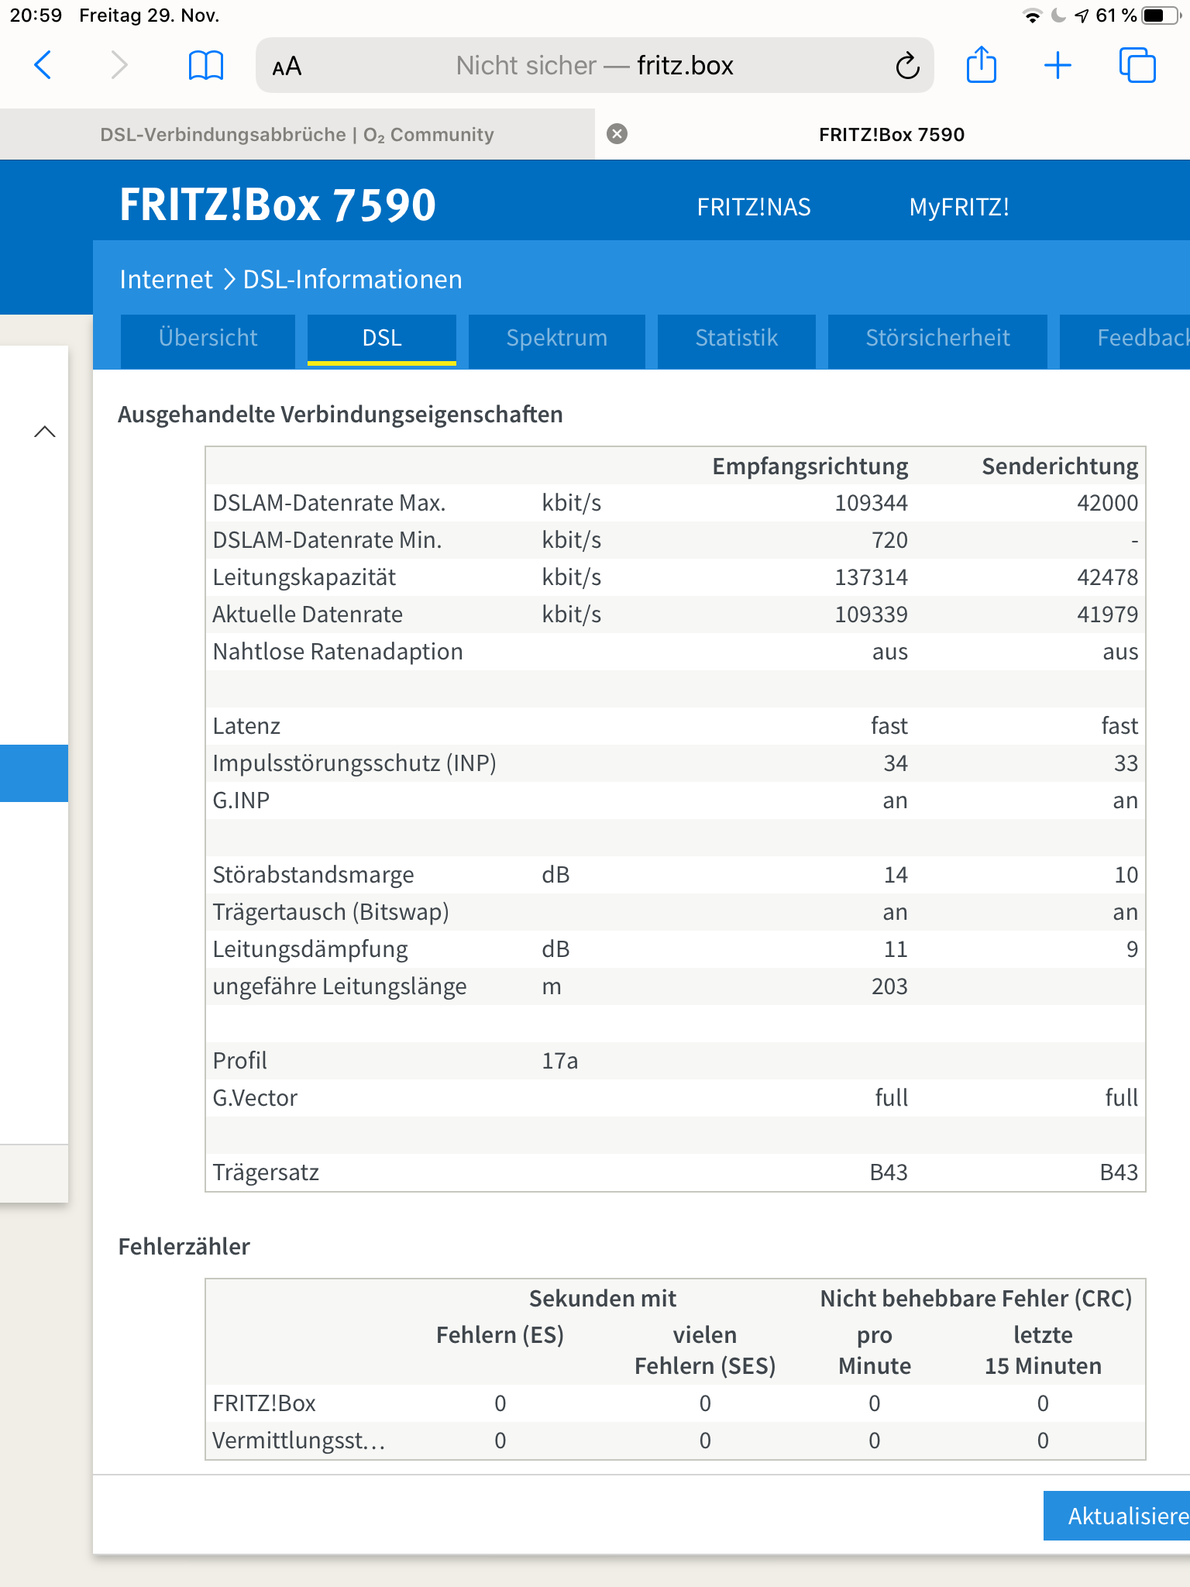Add a new Safari tab

tap(1058, 65)
